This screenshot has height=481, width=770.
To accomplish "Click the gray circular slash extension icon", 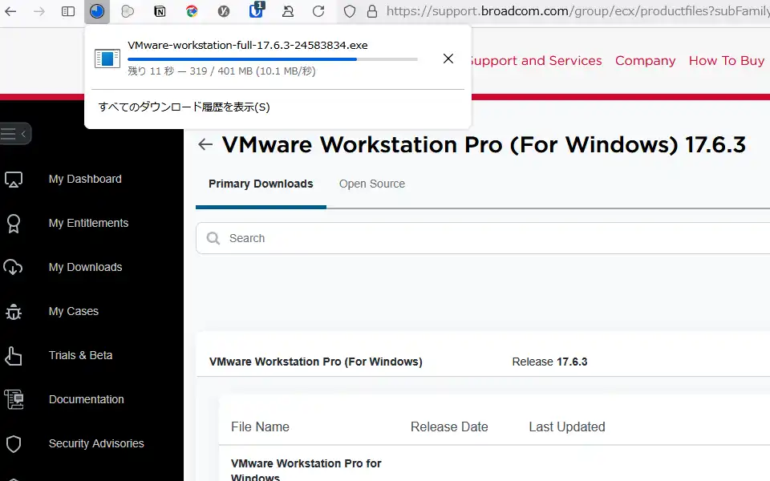I will coord(224,10).
